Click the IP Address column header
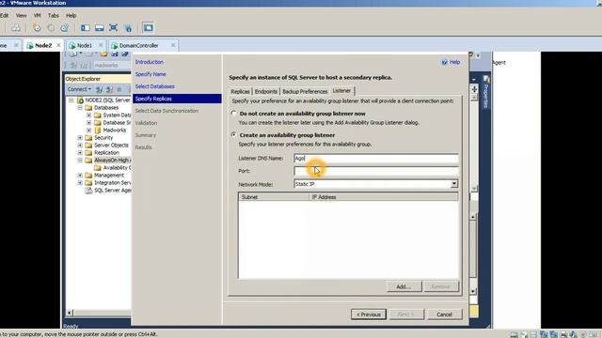 click(383, 197)
